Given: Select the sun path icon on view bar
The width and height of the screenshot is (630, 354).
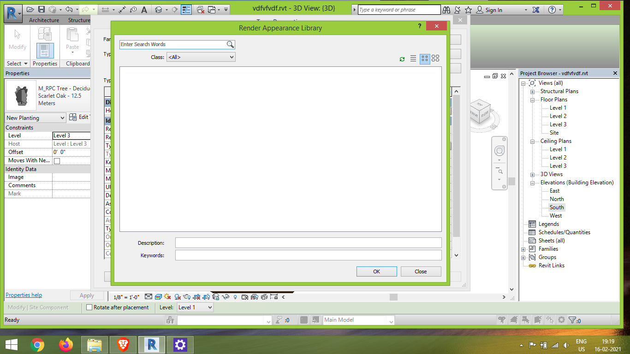Looking at the screenshot, I should point(167,296).
